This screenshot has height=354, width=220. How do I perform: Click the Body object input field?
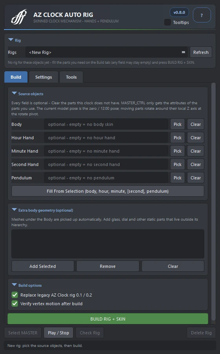pyautogui.click(x=106, y=124)
